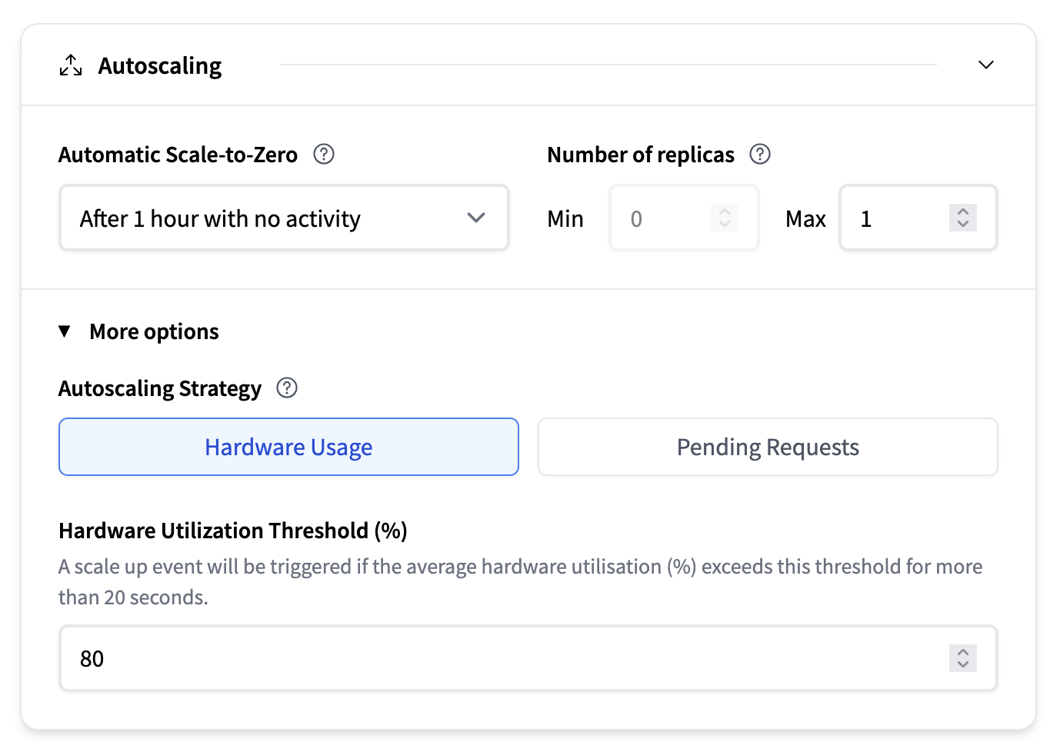The image size is (1060, 752).
Task: Click the Max replicas input field
Action: click(896, 218)
